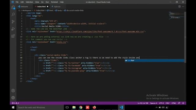Click the fa-youtube-play anchor code line
This screenshot has height=110, width=196.
[79, 71]
